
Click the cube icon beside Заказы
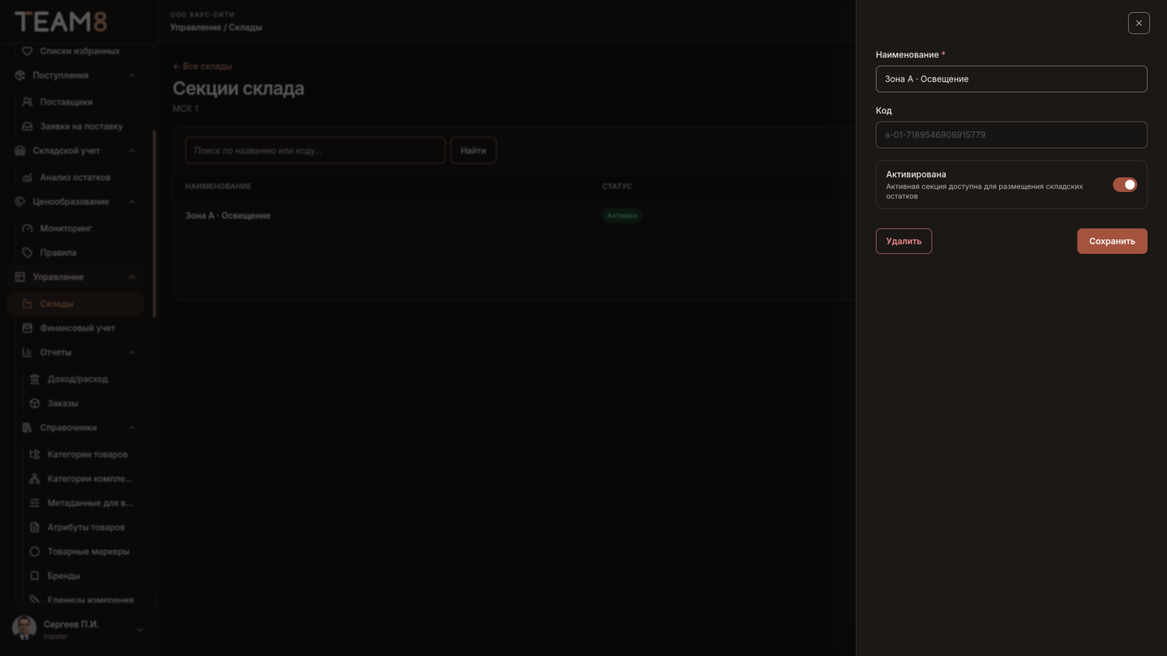[x=34, y=403]
